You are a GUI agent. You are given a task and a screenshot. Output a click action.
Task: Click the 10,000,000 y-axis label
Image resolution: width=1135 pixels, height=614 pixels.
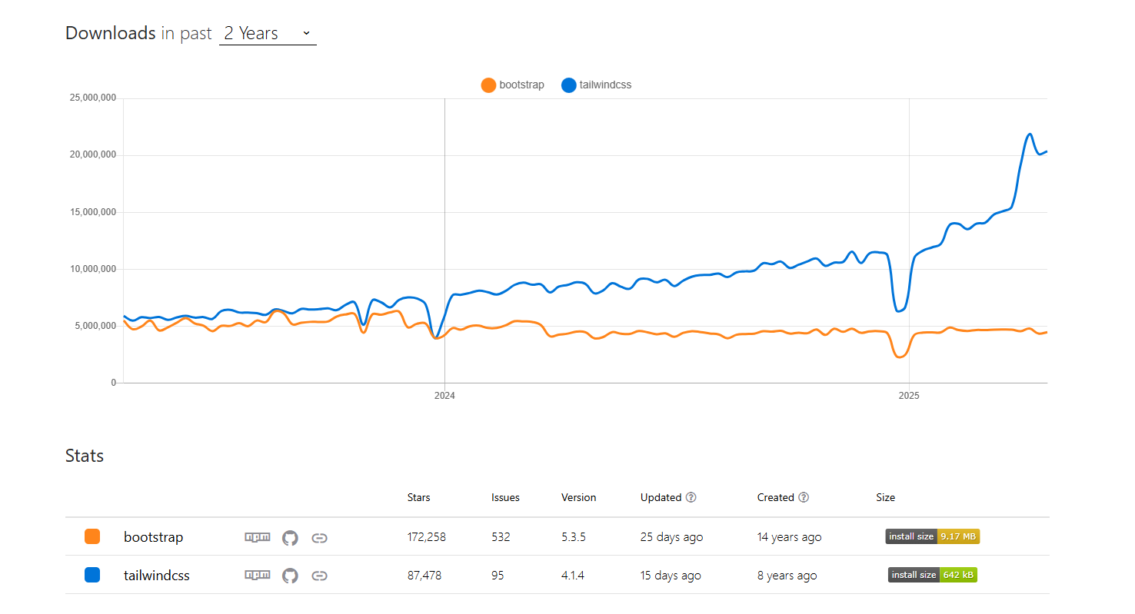tap(92, 269)
